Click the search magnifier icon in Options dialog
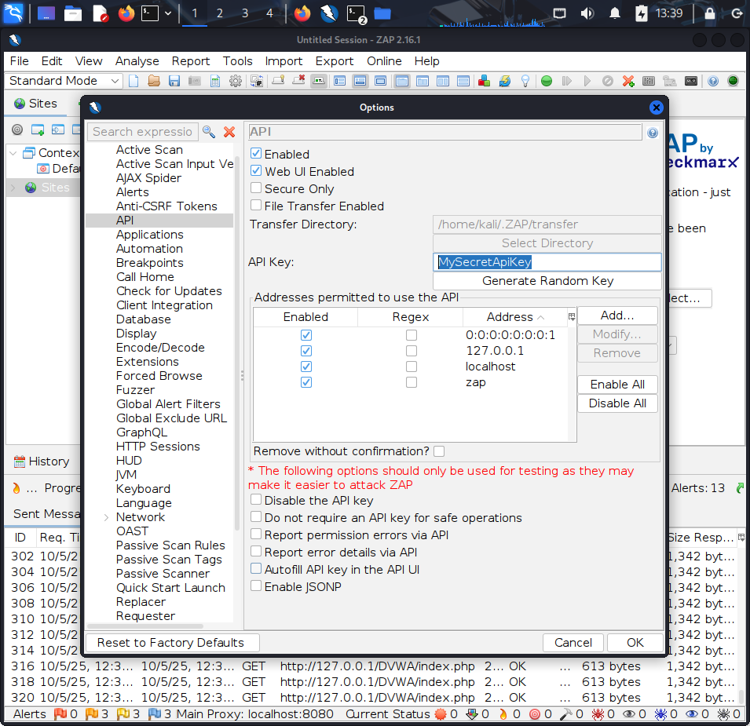750x726 pixels. [209, 131]
